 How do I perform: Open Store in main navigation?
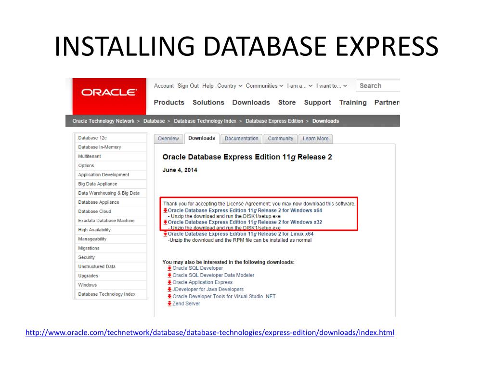(287, 103)
